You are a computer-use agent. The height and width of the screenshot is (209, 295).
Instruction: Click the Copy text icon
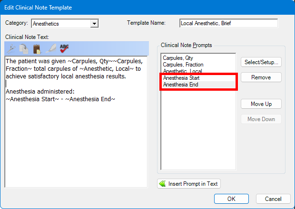point(24,49)
